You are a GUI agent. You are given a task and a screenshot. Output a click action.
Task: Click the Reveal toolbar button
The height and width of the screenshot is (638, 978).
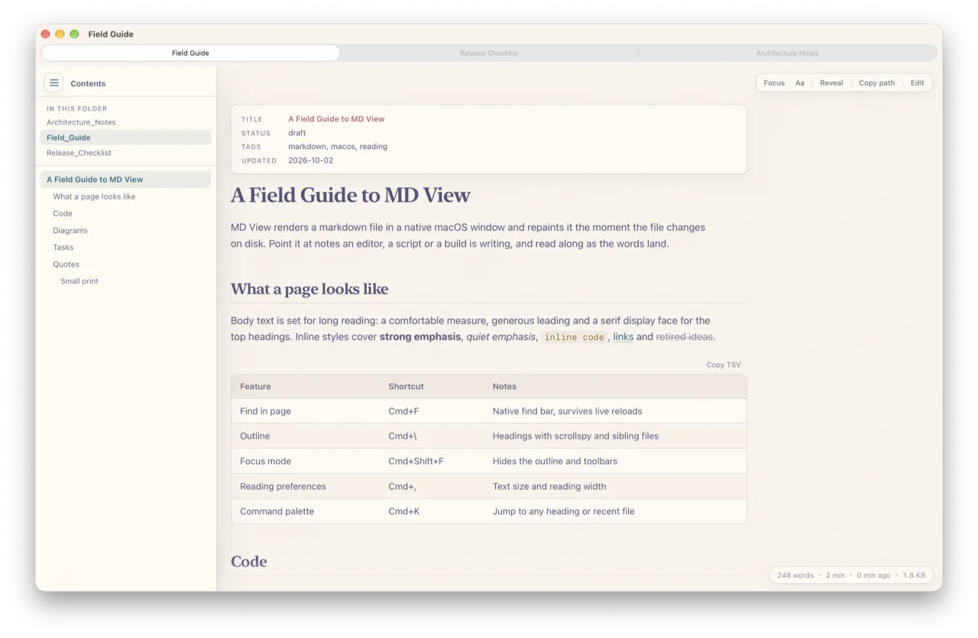pyautogui.click(x=831, y=83)
